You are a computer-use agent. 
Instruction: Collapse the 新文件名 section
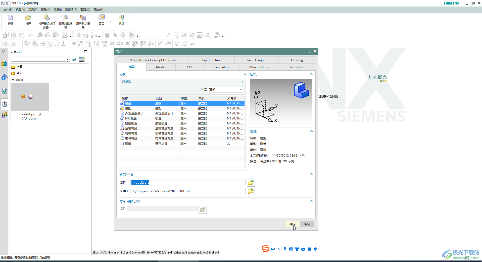[311, 174]
